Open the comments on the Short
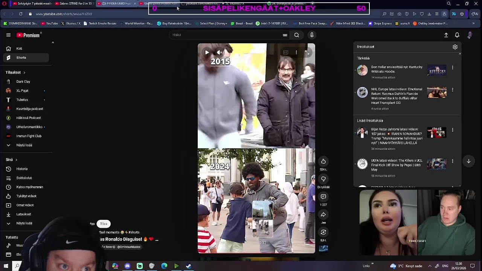This screenshot has height=271, width=482. [x=323, y=196]
